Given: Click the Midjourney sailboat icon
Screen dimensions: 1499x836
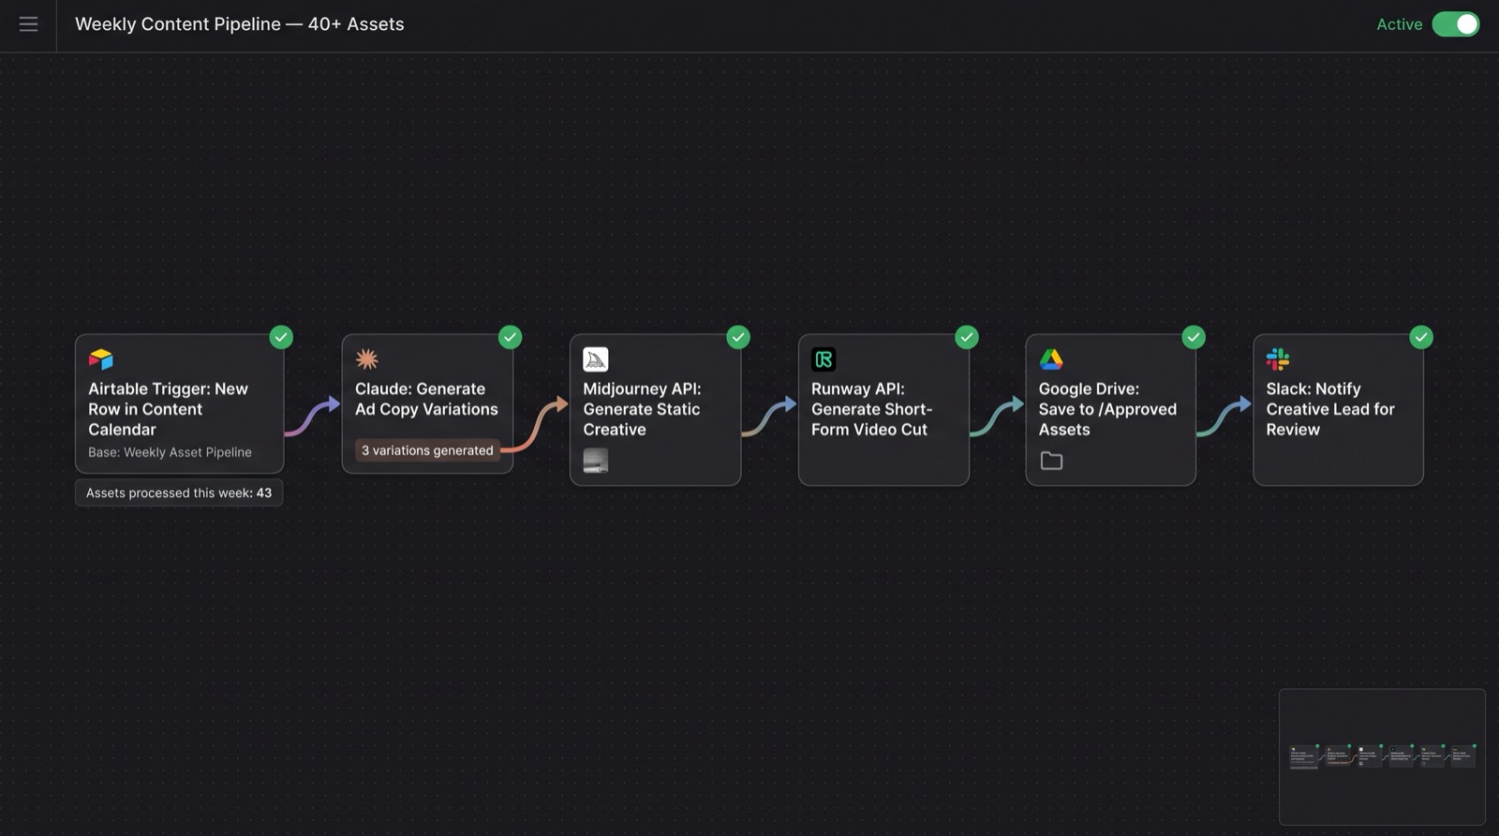Looking at the screenshot, I should pyautogui.click(x=595, y=359).
